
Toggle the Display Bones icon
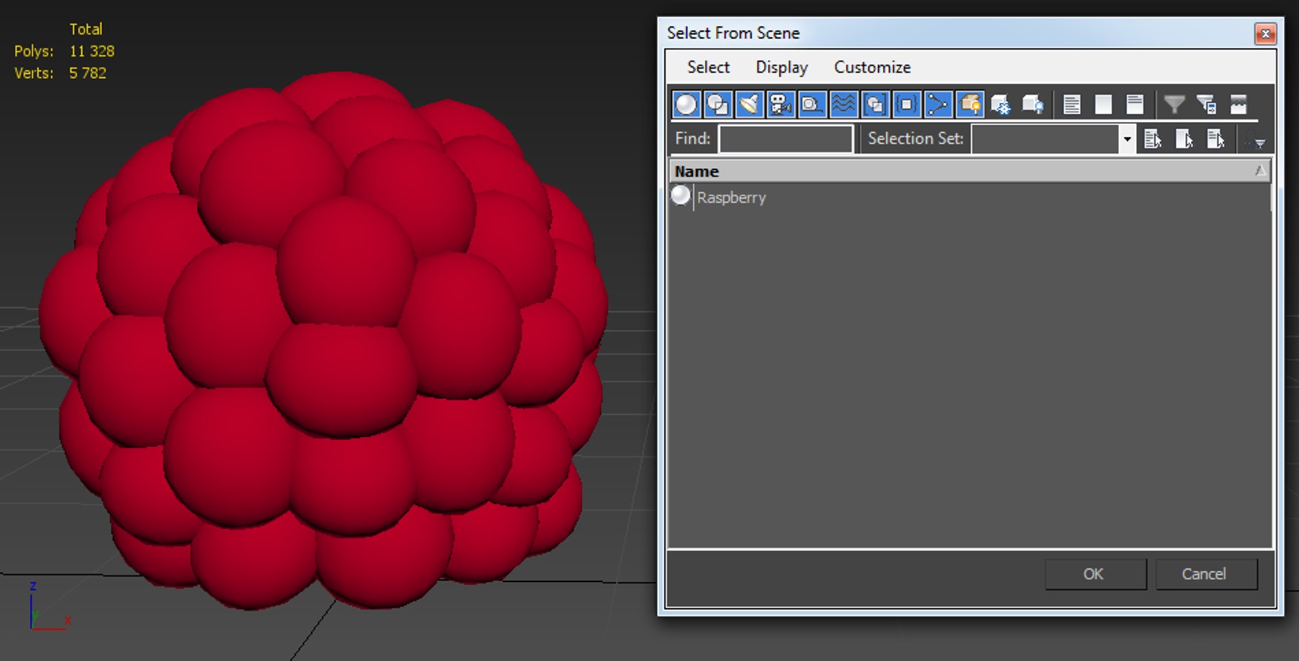[938, 104]
